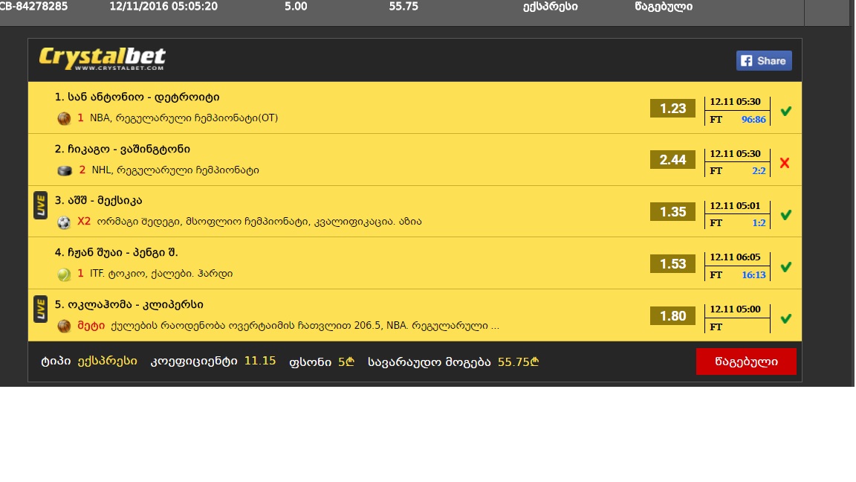Image resolution: width=856 pixels, height=482 pixels.
Task: Click match title ჩიკაგო - ვაშინგტონი
Action: pos(123,150)
